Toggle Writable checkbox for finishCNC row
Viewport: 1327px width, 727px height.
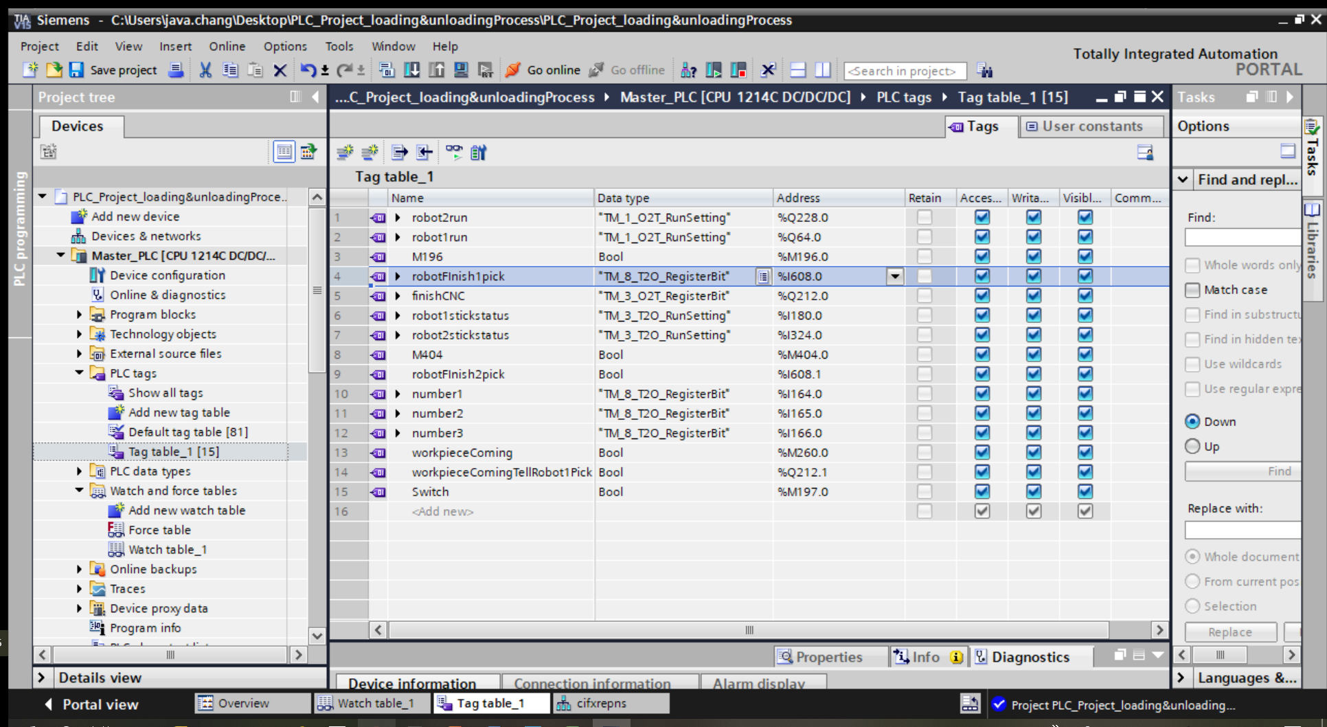(1033, 295)
